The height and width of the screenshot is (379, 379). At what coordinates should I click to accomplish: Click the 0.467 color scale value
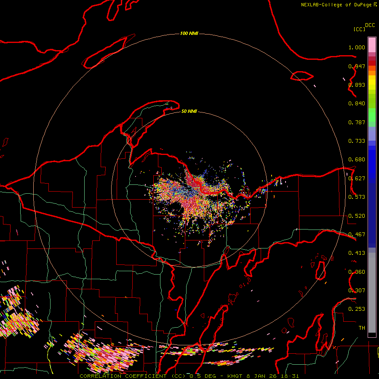(357, 235)
